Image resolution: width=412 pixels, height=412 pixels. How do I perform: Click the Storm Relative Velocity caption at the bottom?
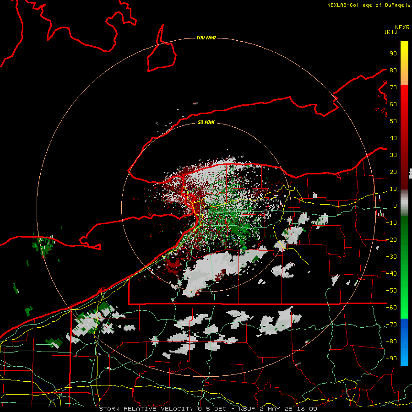tap(208, 409)
